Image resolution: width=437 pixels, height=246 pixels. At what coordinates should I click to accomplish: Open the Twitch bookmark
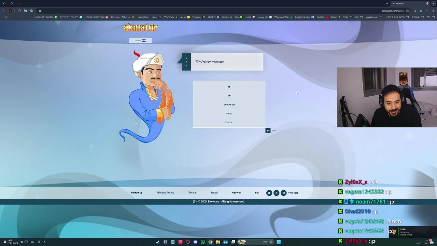click(250, 17)
